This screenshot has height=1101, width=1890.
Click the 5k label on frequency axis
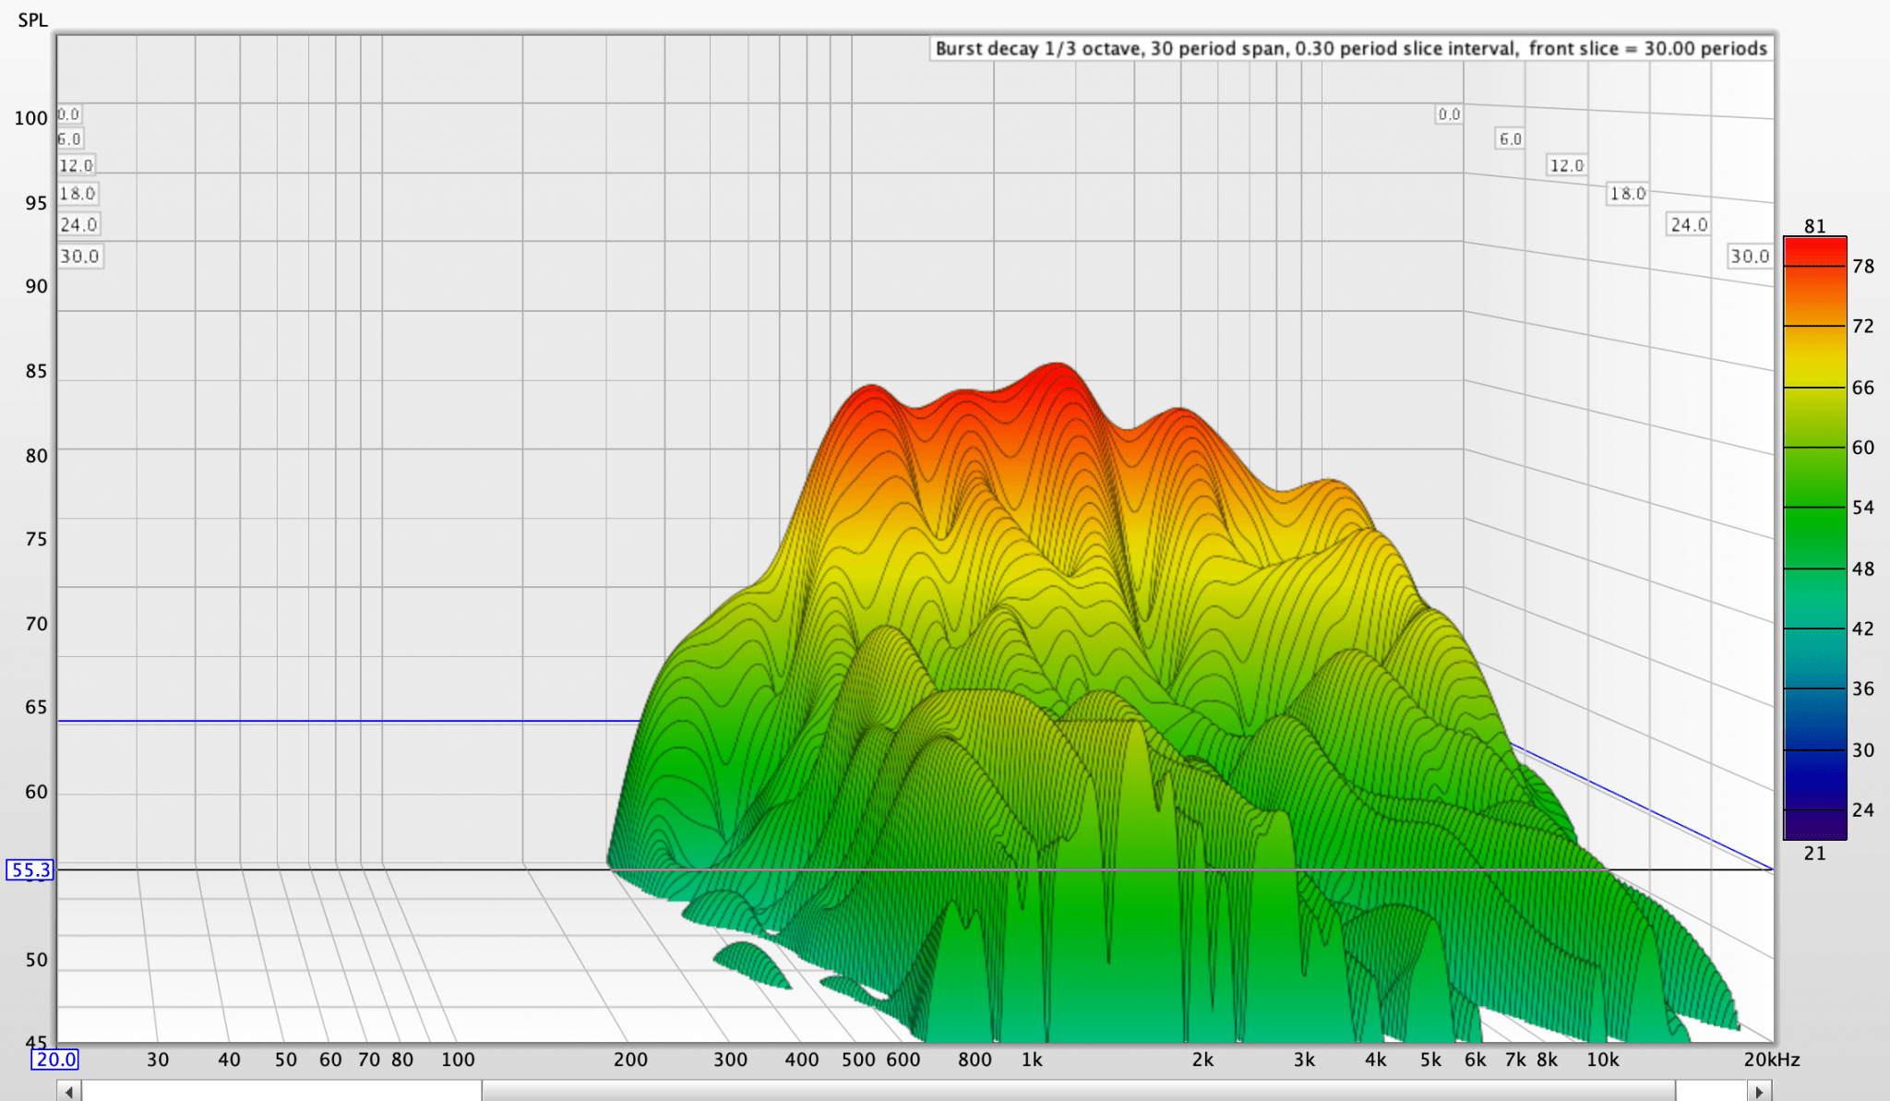click(1430, 1059)
